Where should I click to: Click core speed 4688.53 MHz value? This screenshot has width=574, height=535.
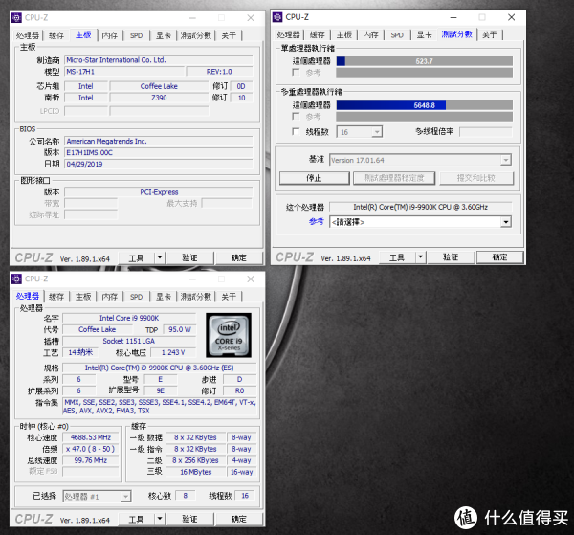click(91, 437)
